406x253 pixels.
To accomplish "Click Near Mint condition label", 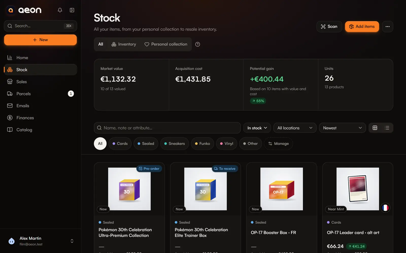I will (x=336, y=209).
